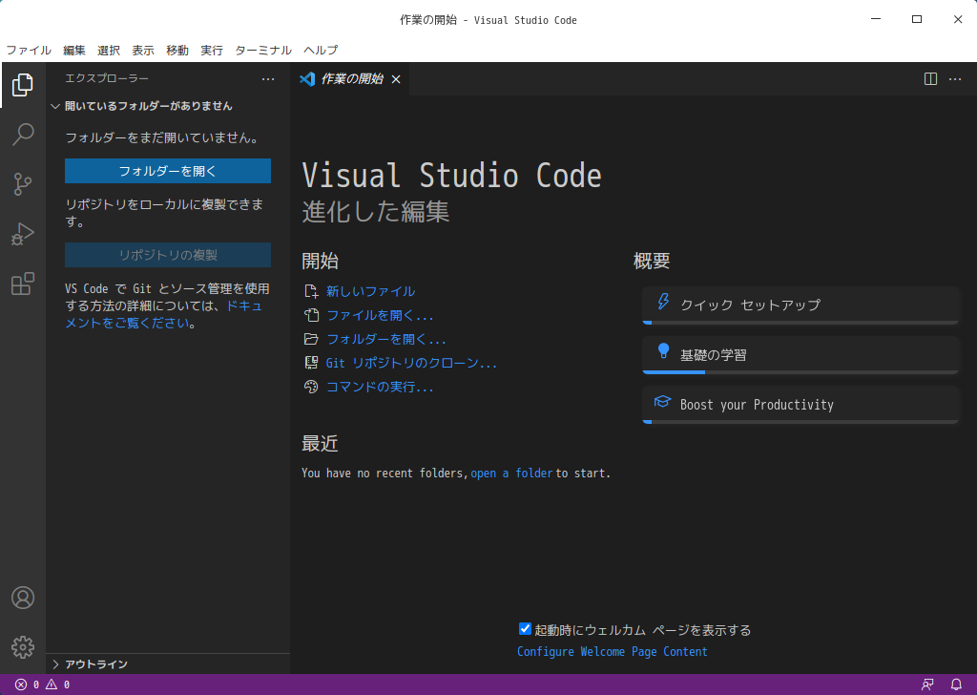The height and width of the screenshot is (695, 977).
Task: Click the 進化した編集 subtitle text
Action: [376, 211]
